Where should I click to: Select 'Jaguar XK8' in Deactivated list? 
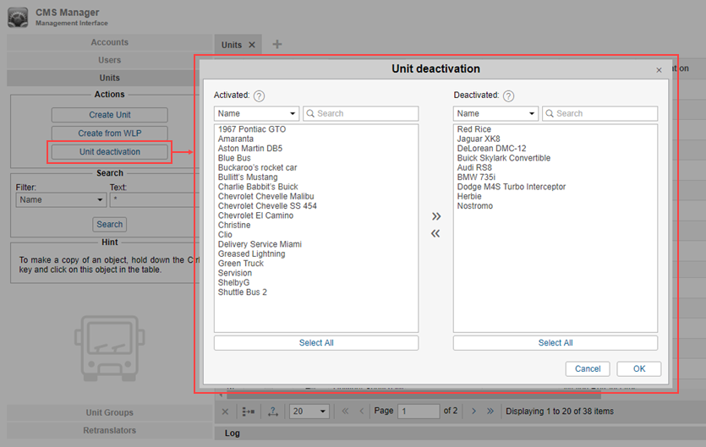click(x=479, y=139)
